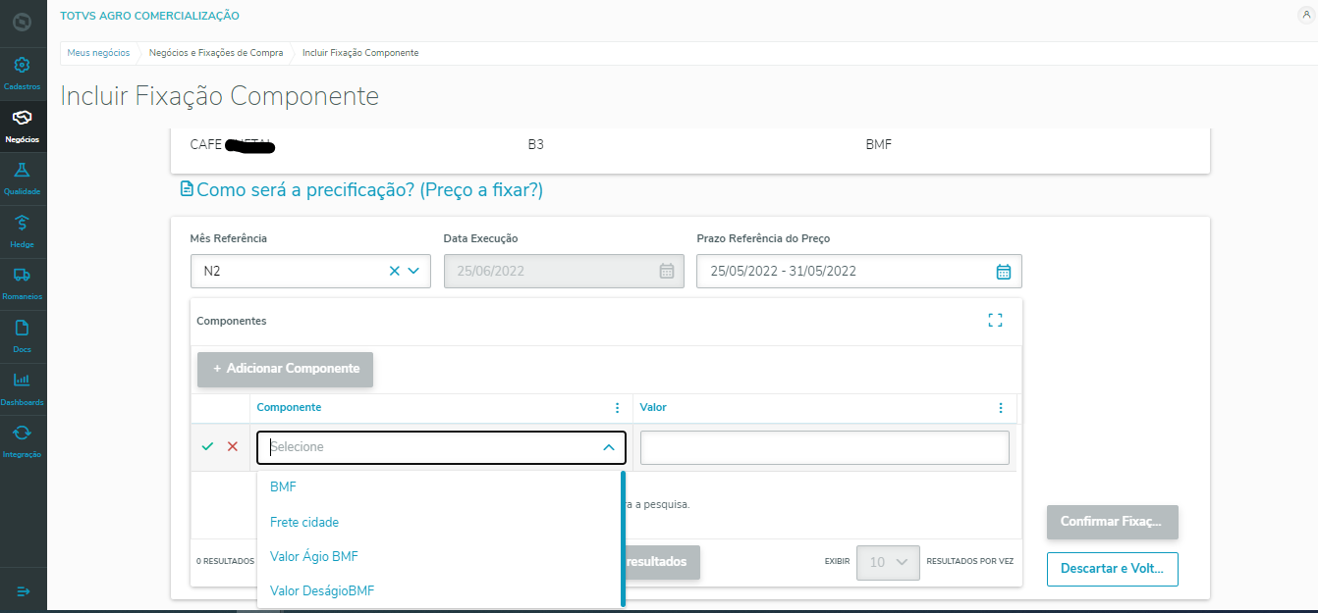Open Qualidade flask icon in sidebar
The image size is (1318, 613).
click(23, 171)
